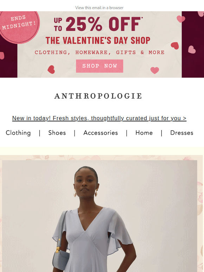
Task: Click the 'Up to 25% OFF' headline
Action: [98, 24]
